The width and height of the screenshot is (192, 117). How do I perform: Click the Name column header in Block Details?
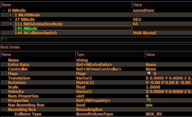pos(38,54)
